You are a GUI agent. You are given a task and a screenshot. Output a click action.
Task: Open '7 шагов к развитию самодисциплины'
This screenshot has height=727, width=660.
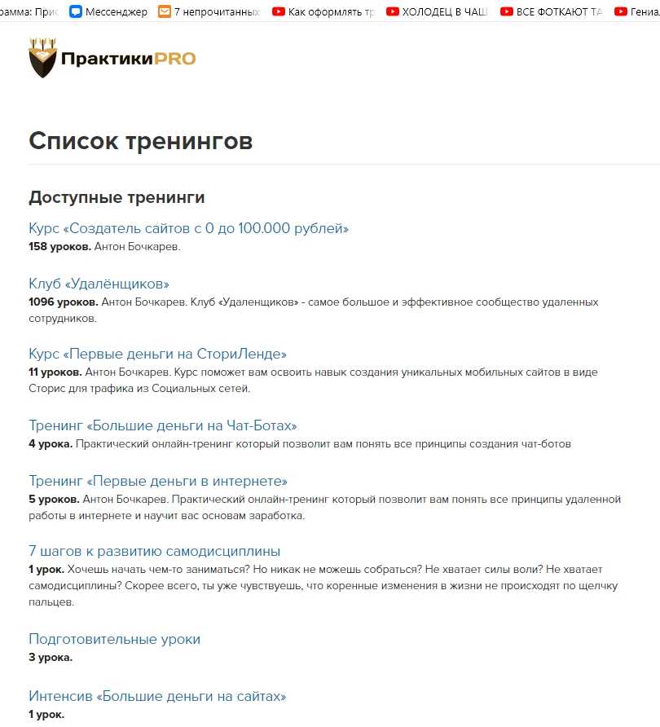coord(154,551)
